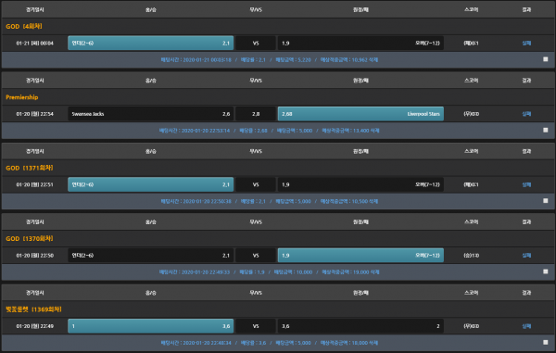Image resolution: width=556 pixels, height=353 pixels.
Task: Click 삭제 on the Premiership bet row
Action: pos(375,131)
